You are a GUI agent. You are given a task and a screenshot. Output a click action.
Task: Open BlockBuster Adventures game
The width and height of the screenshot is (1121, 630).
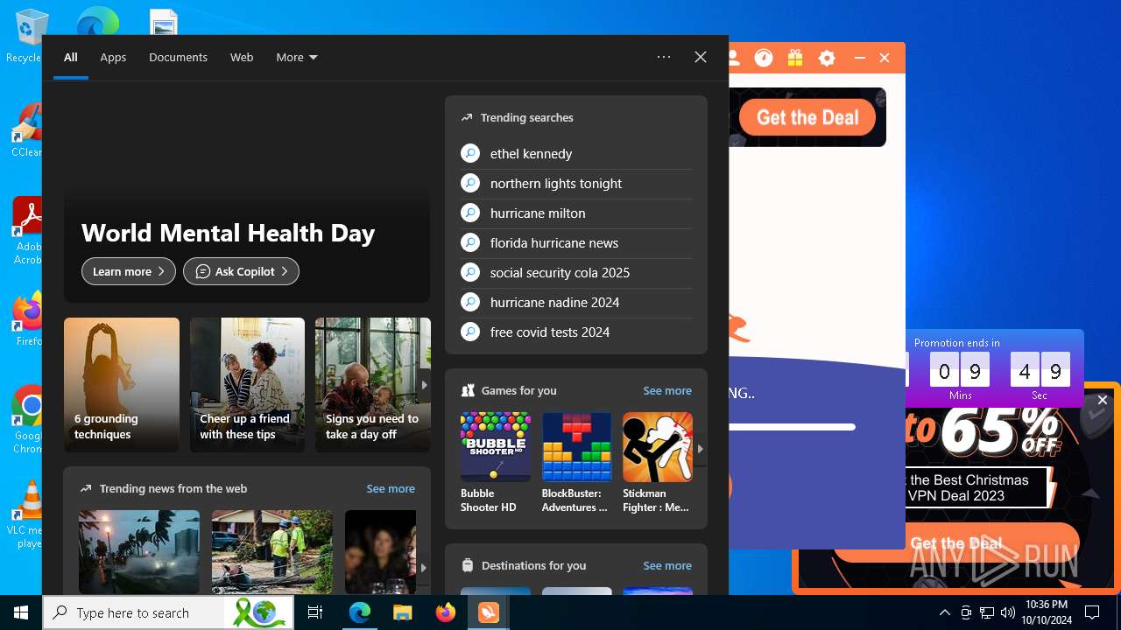coord(576,463)
